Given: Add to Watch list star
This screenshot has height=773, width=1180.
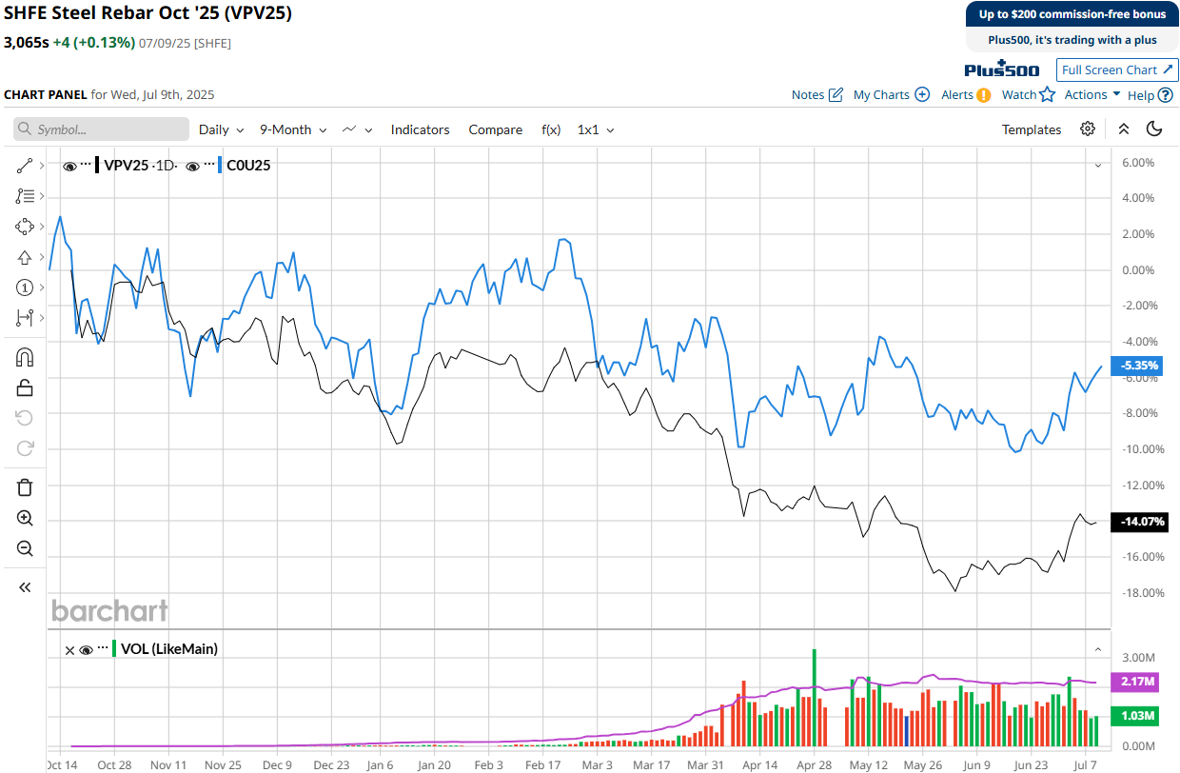Looking at the screenshot, I should 1029,94.
